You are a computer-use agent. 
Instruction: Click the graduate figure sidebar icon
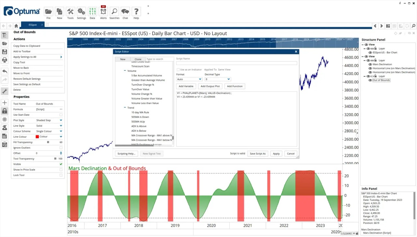(5, 128)
